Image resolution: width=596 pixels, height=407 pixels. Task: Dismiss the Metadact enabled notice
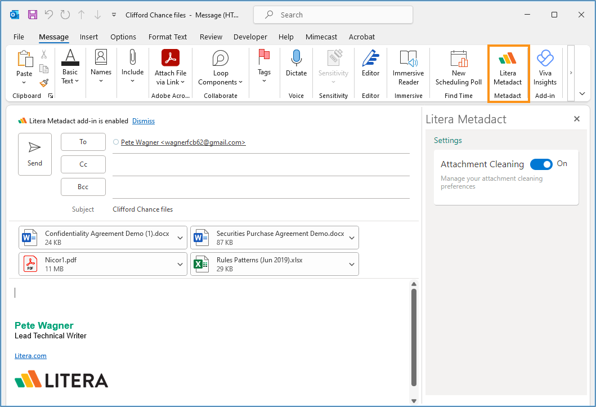(143, 120)
